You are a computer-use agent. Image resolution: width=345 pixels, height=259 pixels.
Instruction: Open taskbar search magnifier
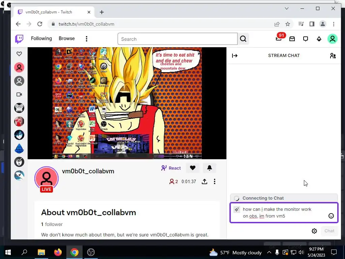[24, 252]
